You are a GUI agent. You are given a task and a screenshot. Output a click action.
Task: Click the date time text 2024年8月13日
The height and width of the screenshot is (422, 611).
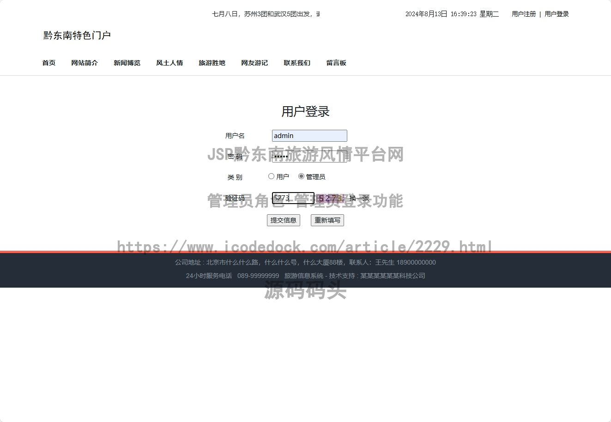[452, 14]
